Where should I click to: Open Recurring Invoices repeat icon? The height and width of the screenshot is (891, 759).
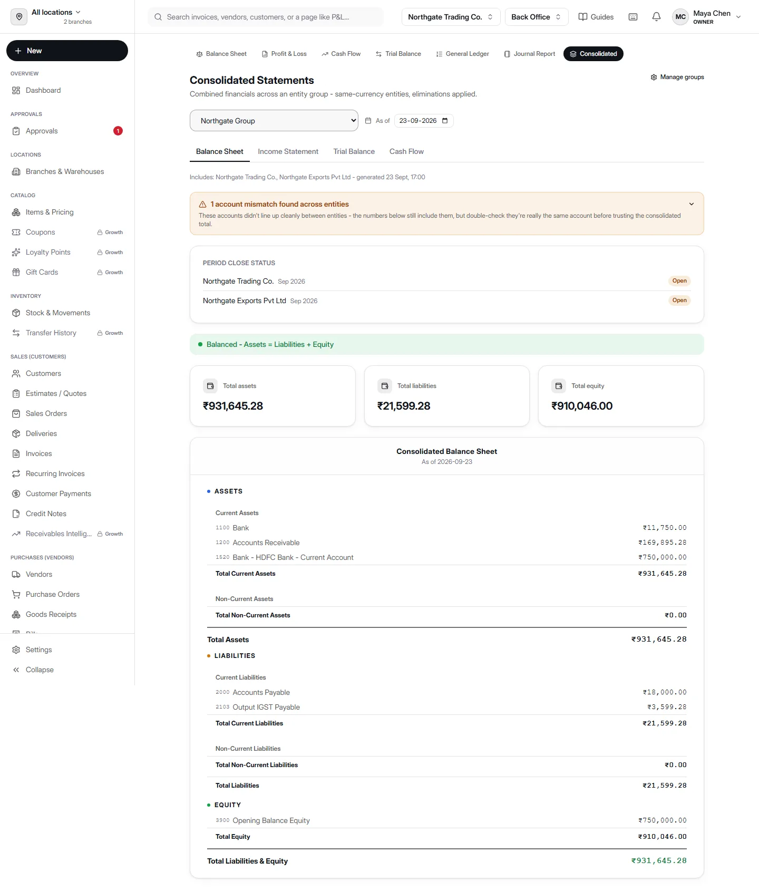(16, 473)
